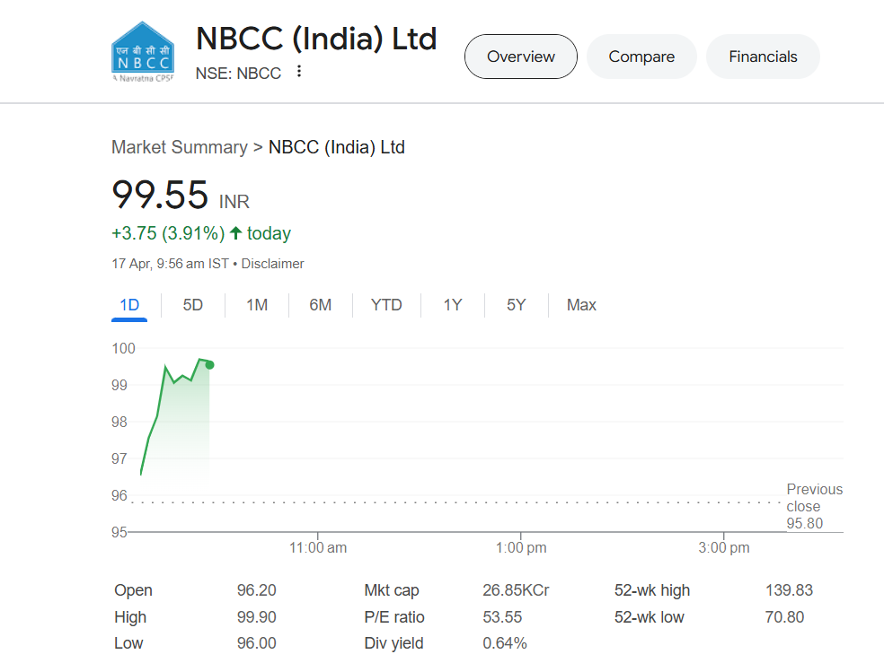
Task: Click the NBCC (India) Ltd breadcrumb text
Action: point(337,147)
